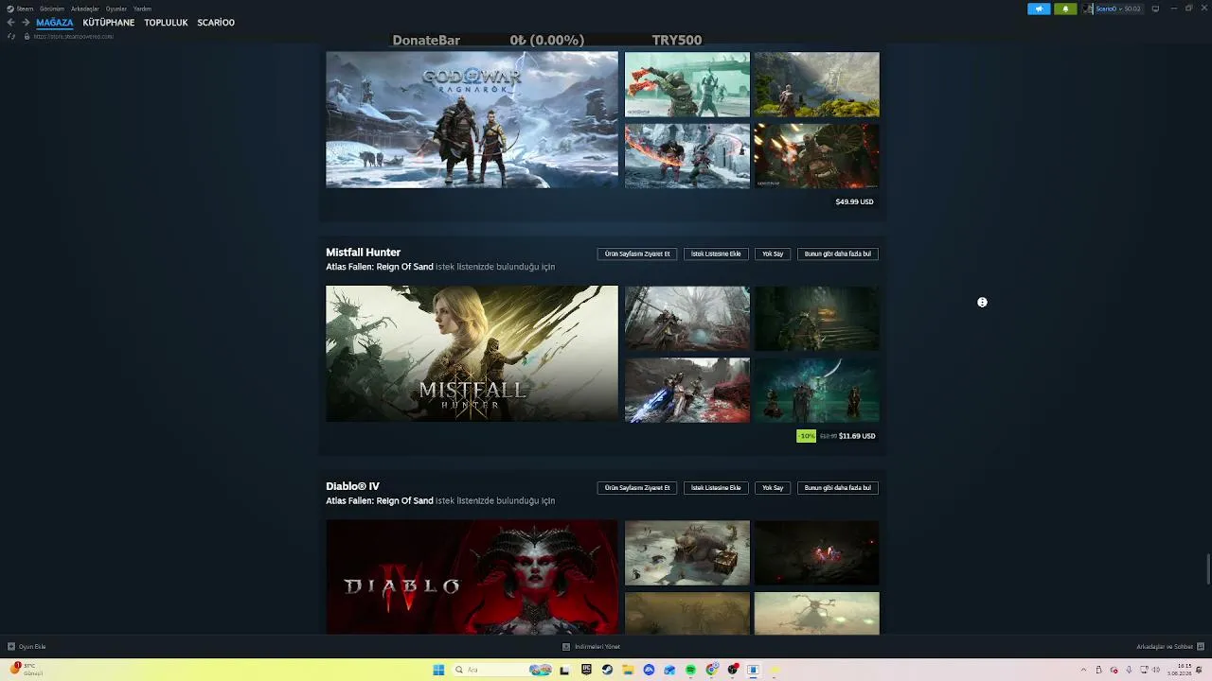
Task: Open Spotify from the taskbar
Action: tap(690, 670)
